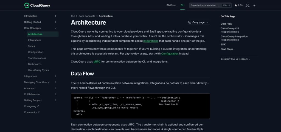281x132 pixels.
Task: Jump to CloudQuery CLI Responsibilities section
Action: [230, 30]
